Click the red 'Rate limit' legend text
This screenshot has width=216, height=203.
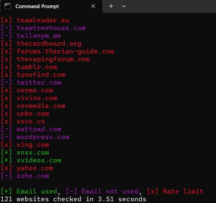[183, 191]
